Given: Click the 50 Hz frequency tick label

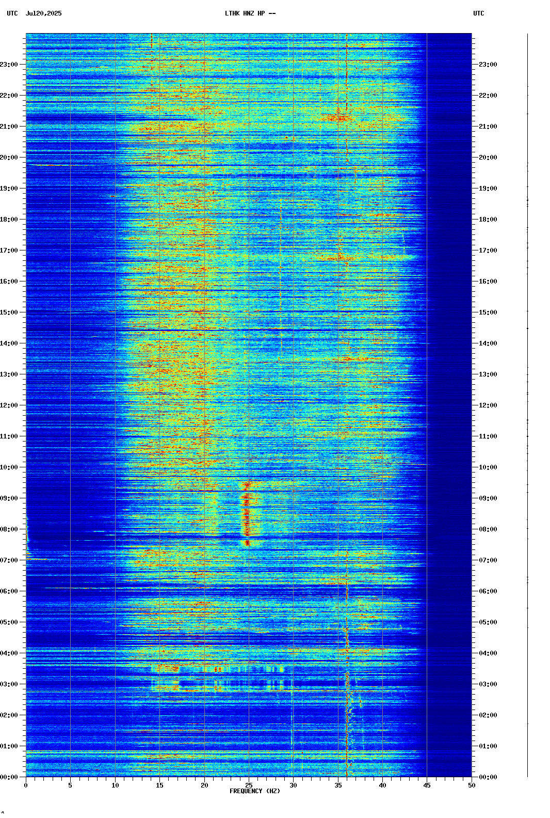Looking at the screenshot, I should [472, 785].
